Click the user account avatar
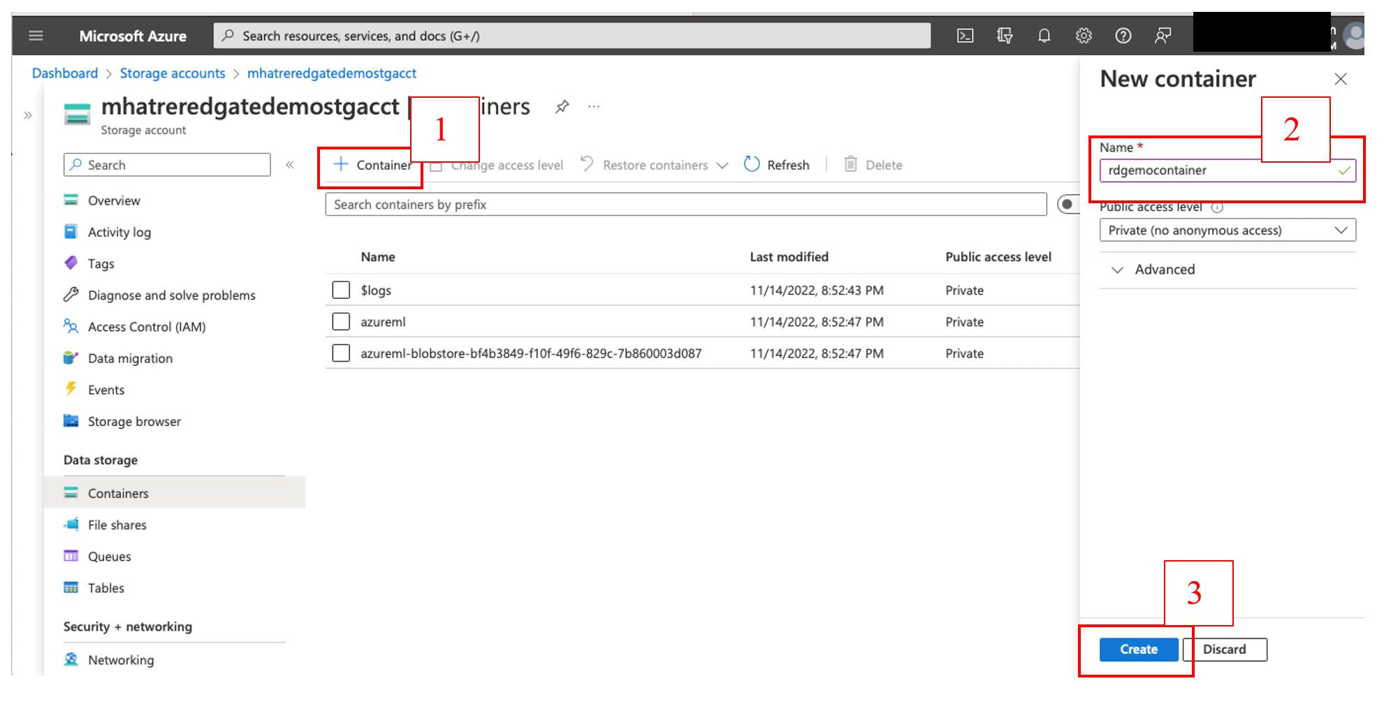Viewport: 1384px width, 718px height. pos(1355,36)
